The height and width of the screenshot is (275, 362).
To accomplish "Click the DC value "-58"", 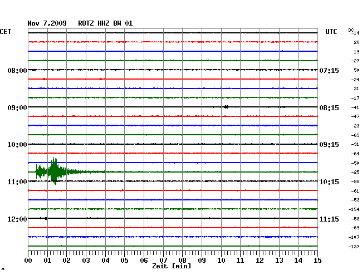I will click(355, 219).
